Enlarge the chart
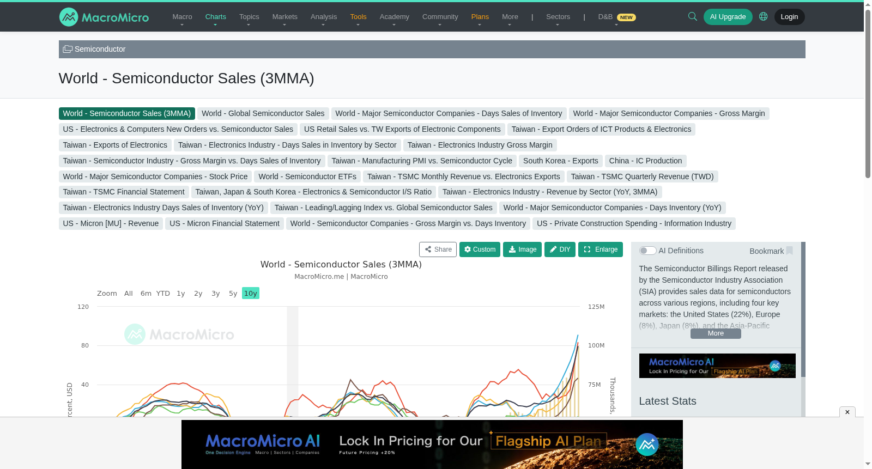Screen dimensions: 872x469 601,249
